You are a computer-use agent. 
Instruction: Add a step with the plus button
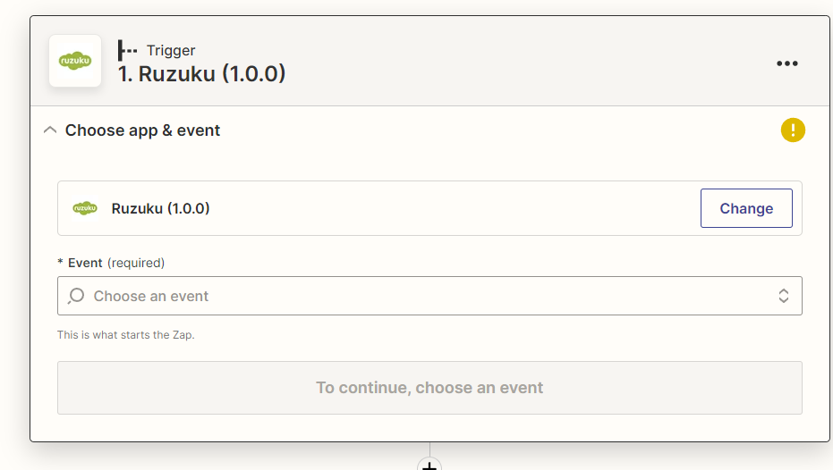coord(429,466)
